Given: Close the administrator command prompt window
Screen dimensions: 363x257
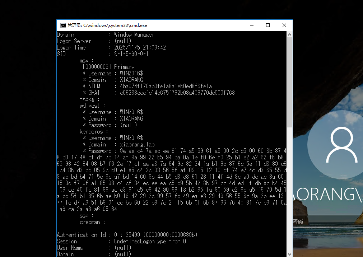Looking at the screenshot, I should 284,25.
